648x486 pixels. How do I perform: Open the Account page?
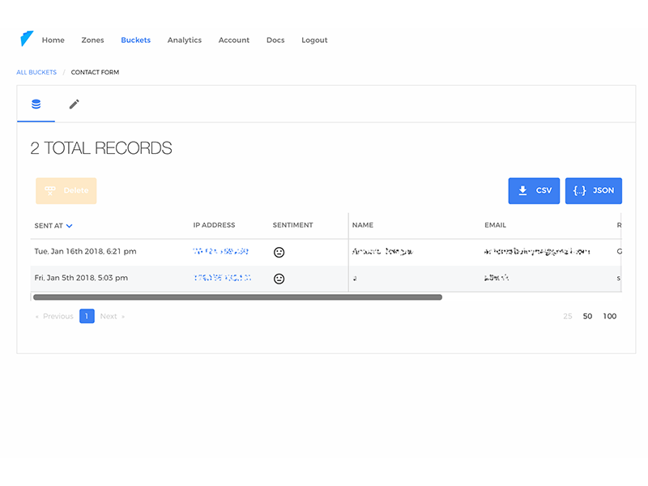[234, 40]
